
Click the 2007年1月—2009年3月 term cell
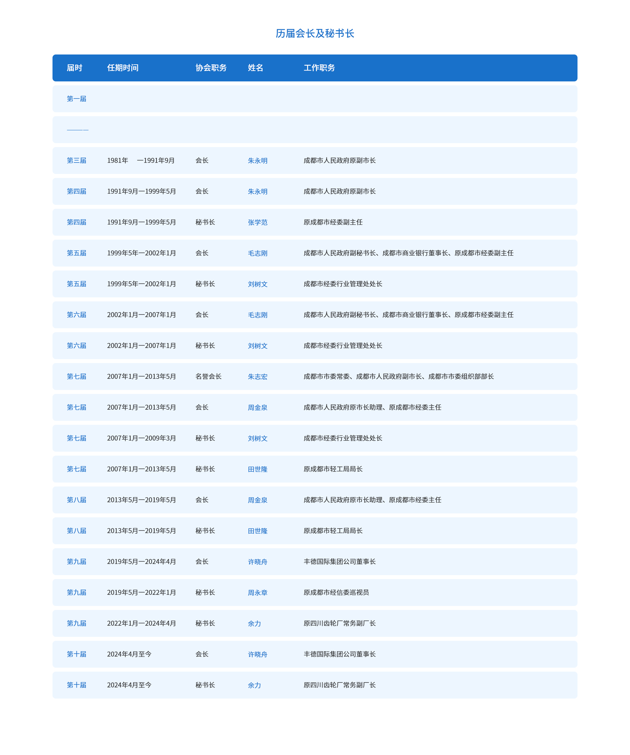coord(142,439)
